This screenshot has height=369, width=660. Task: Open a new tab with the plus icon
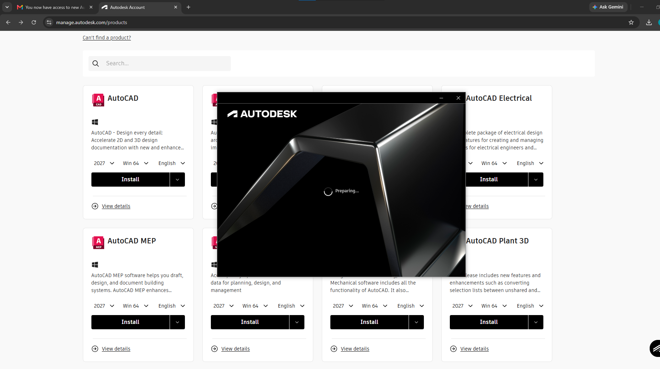click(188, 7)
